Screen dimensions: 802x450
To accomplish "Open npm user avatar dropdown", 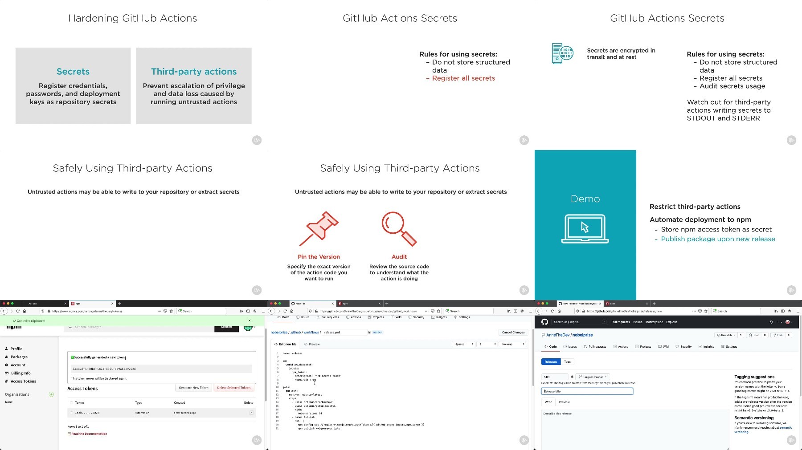I will tap(249, 328).
